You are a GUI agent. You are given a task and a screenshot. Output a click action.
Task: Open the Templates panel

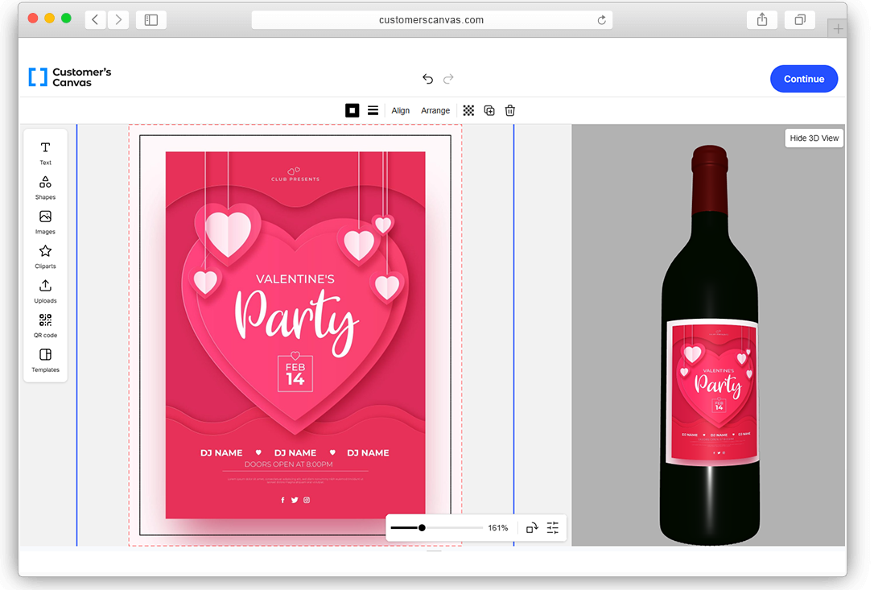(45, 359)
